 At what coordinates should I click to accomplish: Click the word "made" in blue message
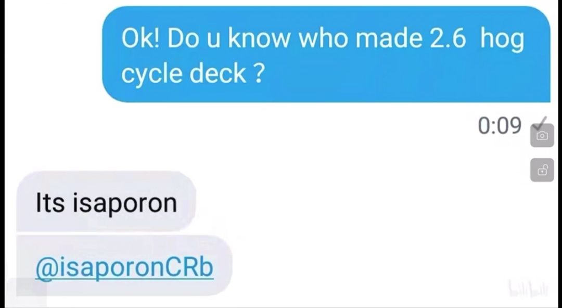coord(389,38)
